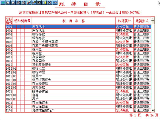Click 总分类账 cell in the 结算备付金 row
Screen dimensions: 160x120
point(125,91)
